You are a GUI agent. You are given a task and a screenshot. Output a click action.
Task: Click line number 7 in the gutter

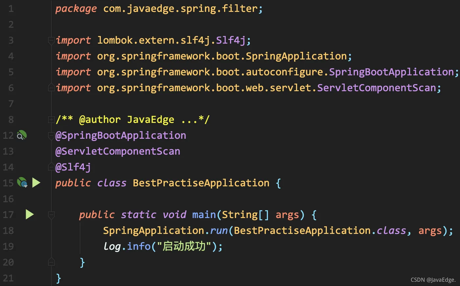(x=11, y=104)
